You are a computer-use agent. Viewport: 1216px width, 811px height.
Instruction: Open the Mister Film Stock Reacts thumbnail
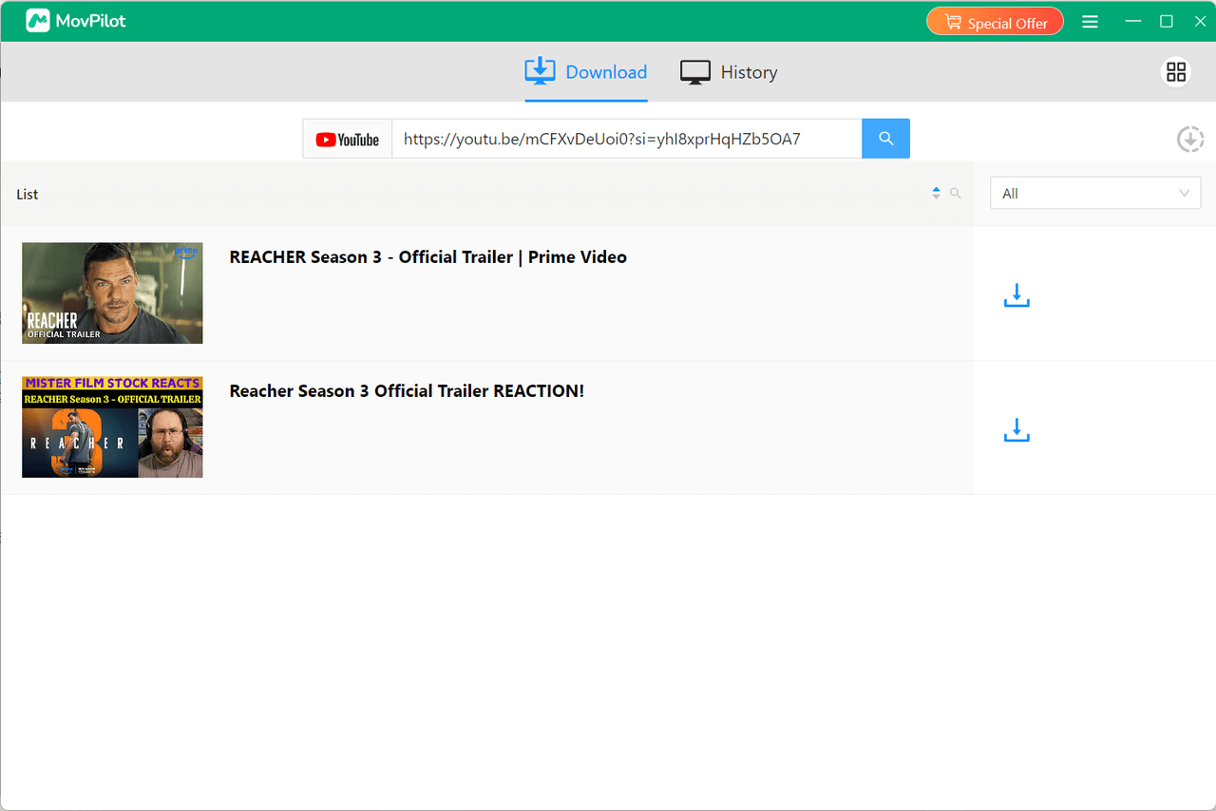[x=112, y=426]
